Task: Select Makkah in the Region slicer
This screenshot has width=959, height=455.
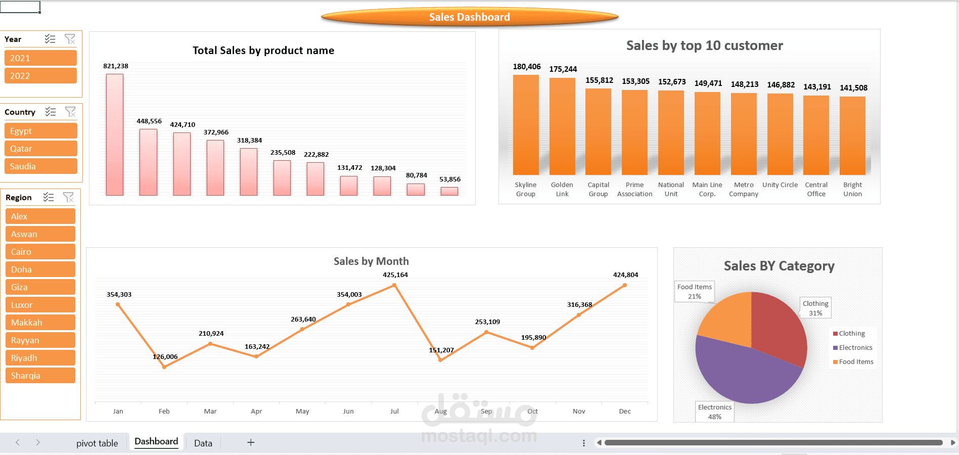Action: [40, 322]
